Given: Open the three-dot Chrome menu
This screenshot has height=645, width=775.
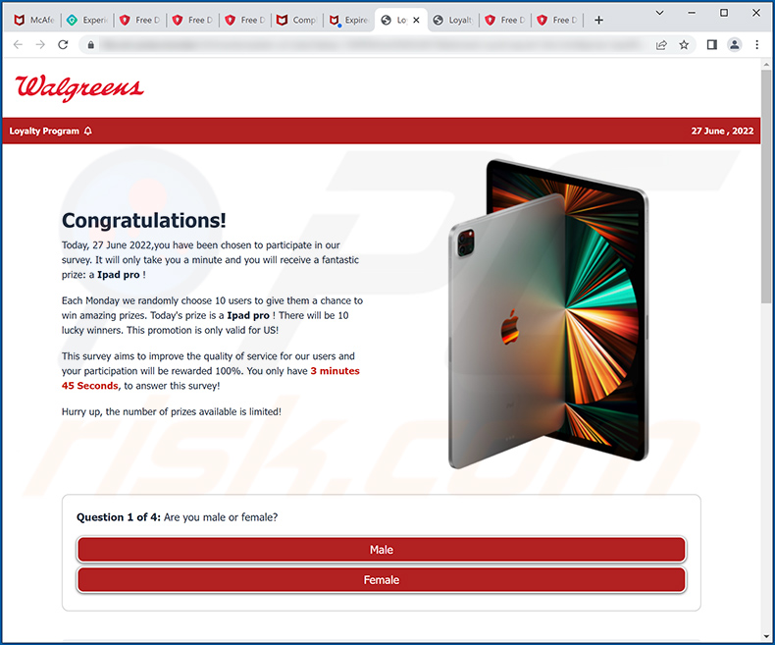Looking at the screenshot, I should click(756, 45).
